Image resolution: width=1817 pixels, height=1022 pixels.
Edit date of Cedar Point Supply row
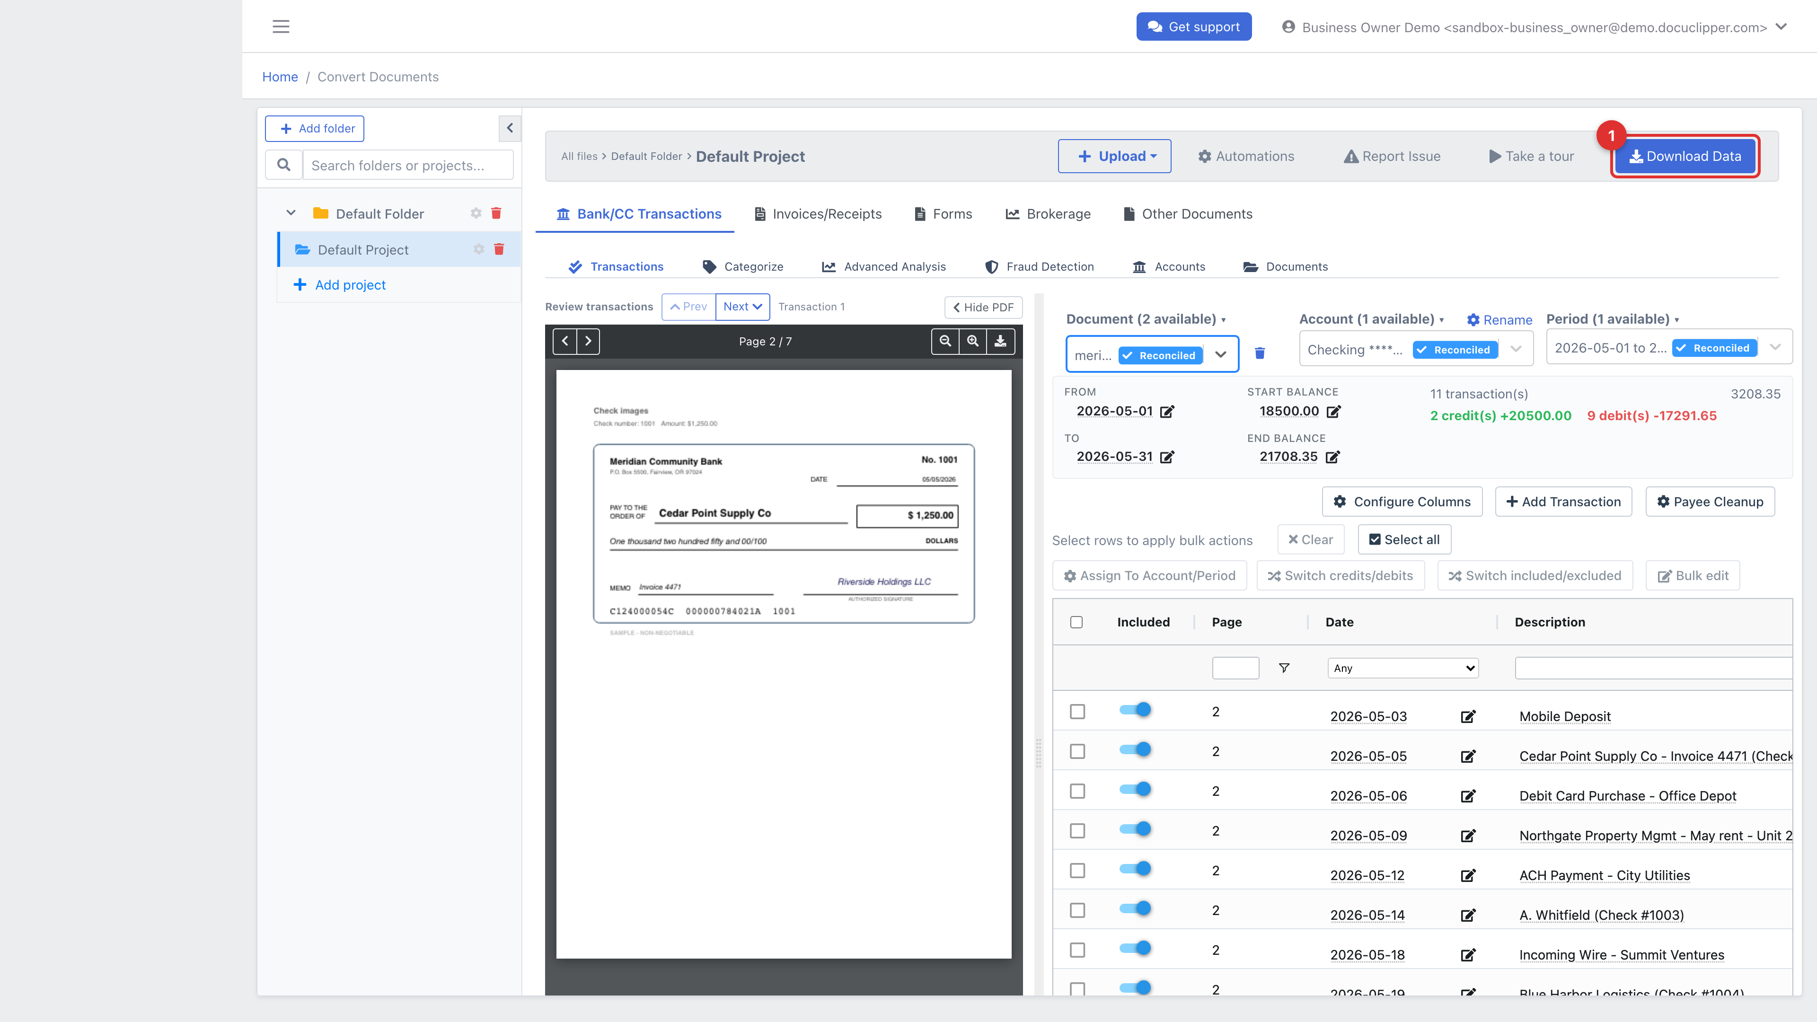point(1468,756)
